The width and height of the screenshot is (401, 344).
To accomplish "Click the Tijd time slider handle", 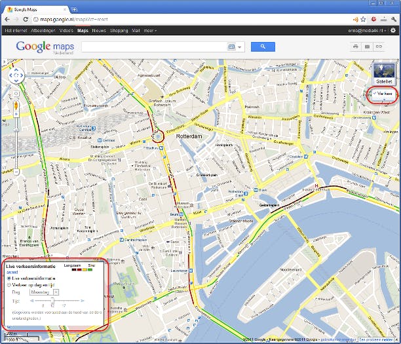I will click(x=52, y=301).
